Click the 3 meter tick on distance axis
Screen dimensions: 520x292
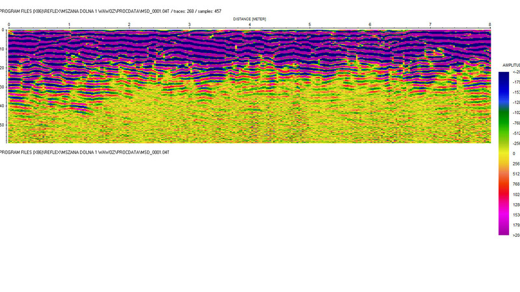(189, 25)
